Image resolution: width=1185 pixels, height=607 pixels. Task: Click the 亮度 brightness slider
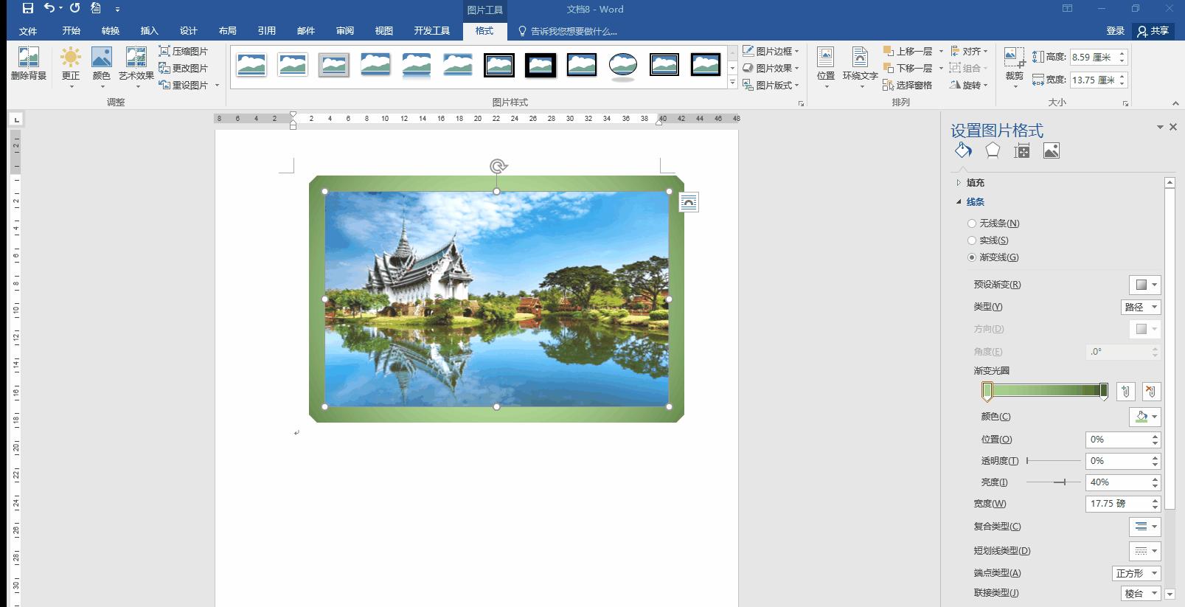click(1053, 482)
